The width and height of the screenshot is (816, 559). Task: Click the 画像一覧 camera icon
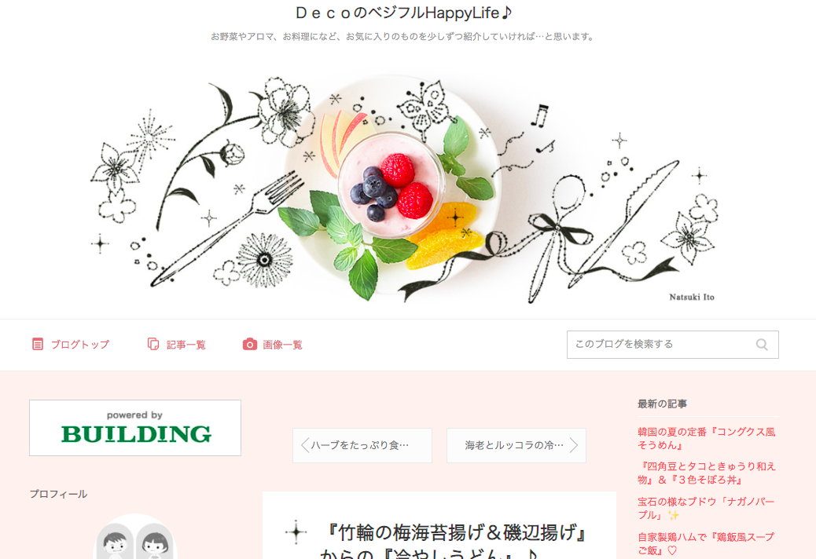pos(250,344)
